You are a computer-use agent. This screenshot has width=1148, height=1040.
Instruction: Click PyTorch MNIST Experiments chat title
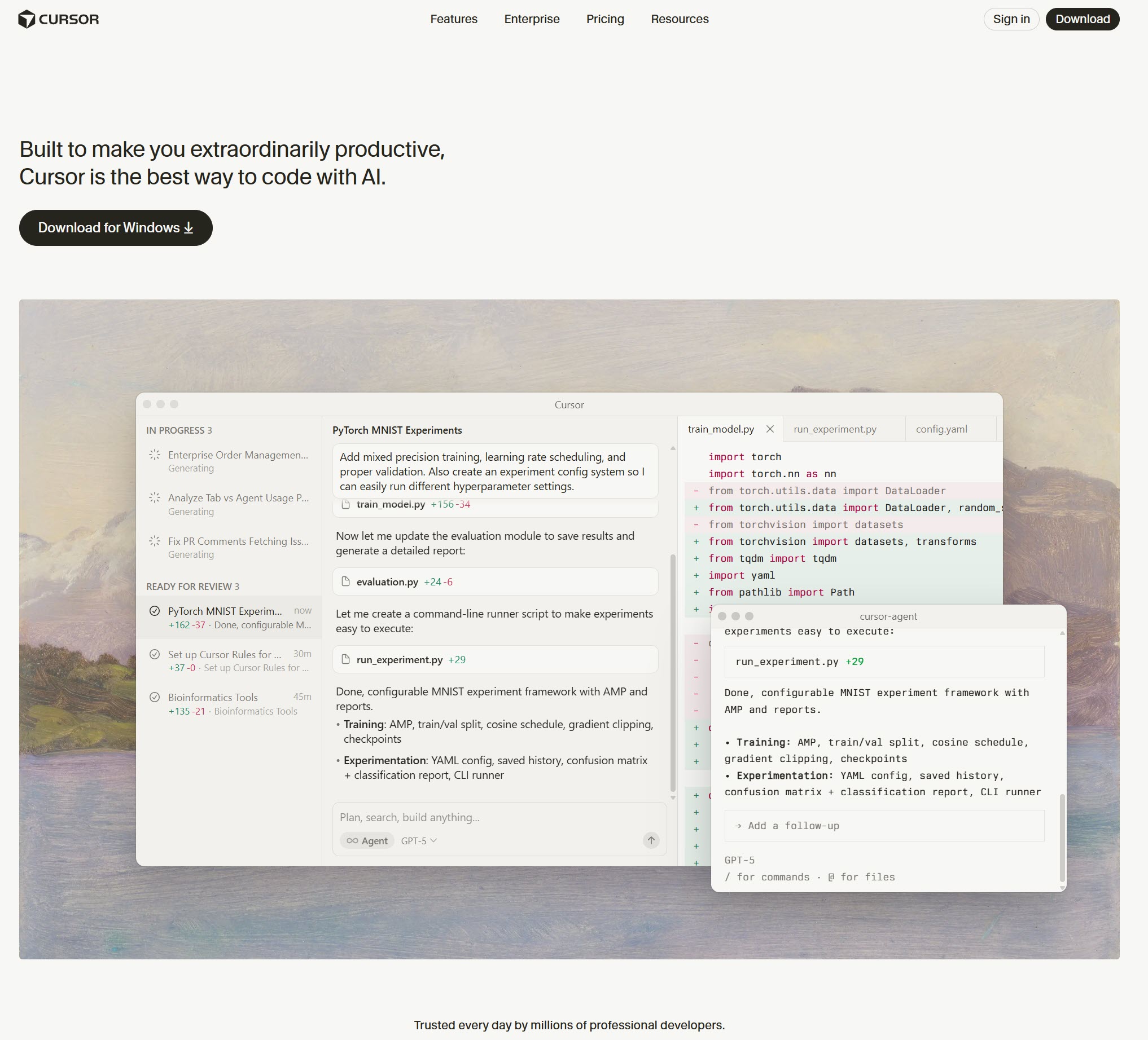[397, 430]
